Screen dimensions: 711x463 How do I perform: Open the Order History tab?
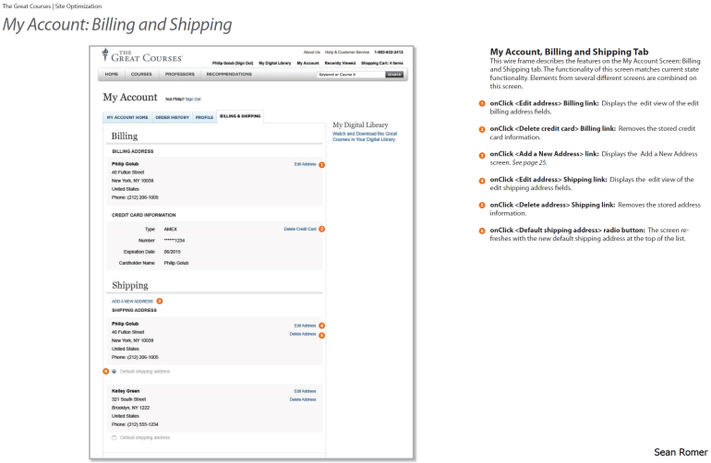[x=172, y=118]
